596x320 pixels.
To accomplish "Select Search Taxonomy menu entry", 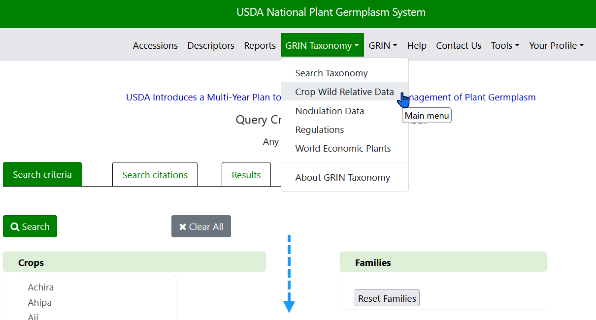I will coord(345,73).
